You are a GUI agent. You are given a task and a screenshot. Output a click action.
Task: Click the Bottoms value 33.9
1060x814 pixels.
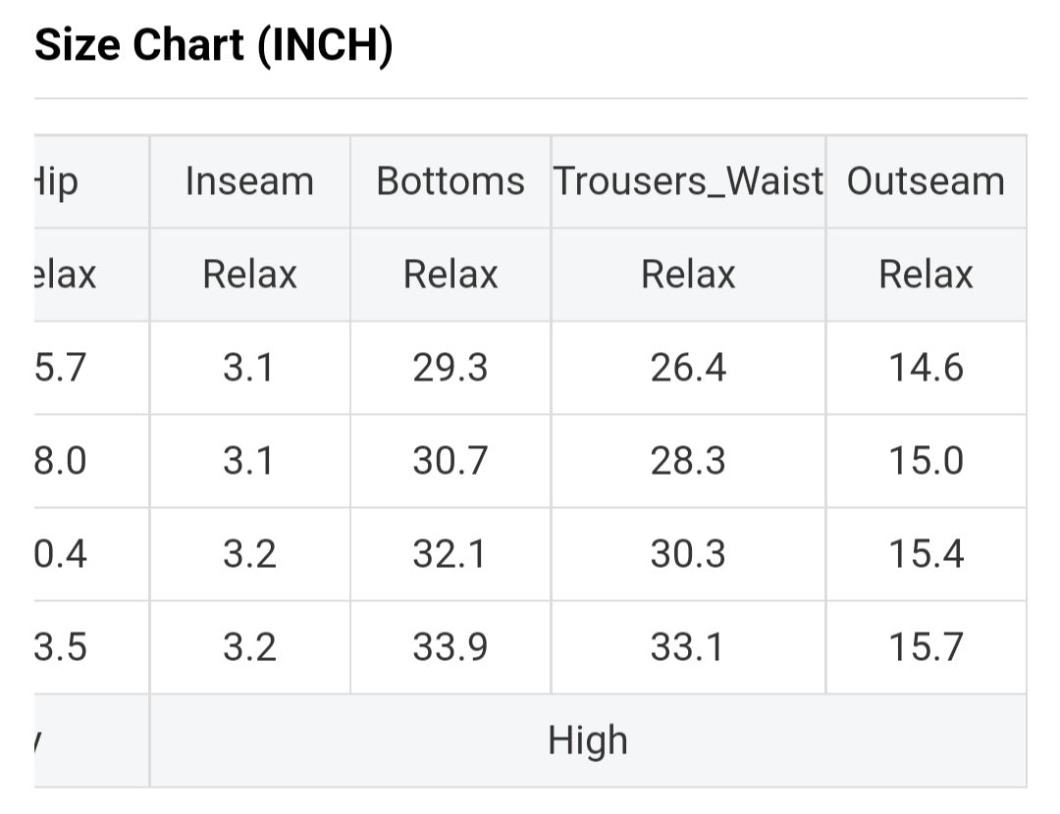click(450, 647)
